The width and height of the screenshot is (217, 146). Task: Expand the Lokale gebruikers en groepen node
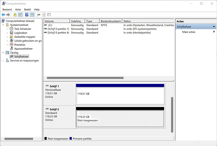tap(7, 41)
